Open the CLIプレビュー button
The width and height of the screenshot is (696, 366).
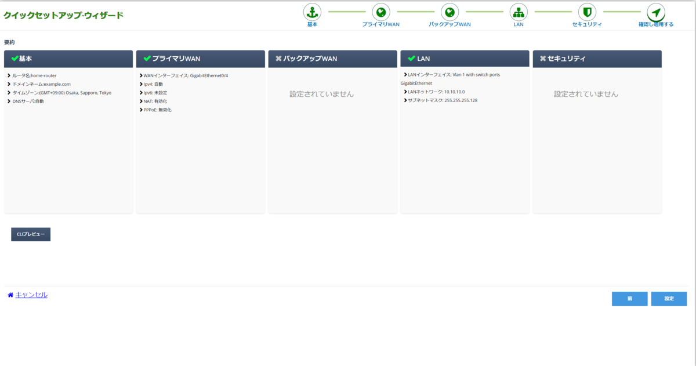click(x=31, y=234)
